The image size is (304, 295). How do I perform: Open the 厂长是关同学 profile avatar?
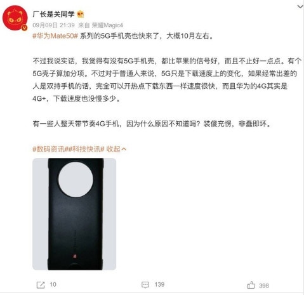[15, 18]
